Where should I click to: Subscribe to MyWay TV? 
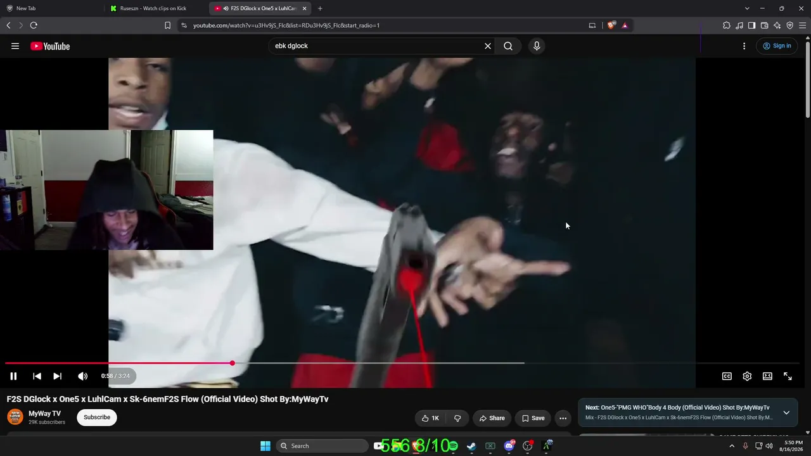coord(97,417)
